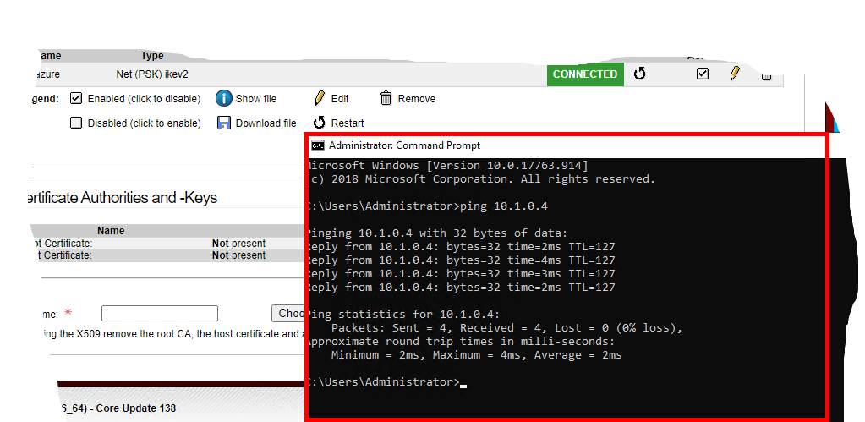The width and height of the screenshot is (865, 422).
Task: Click the legend Edit pencil icon
Action: click(320, 99)
